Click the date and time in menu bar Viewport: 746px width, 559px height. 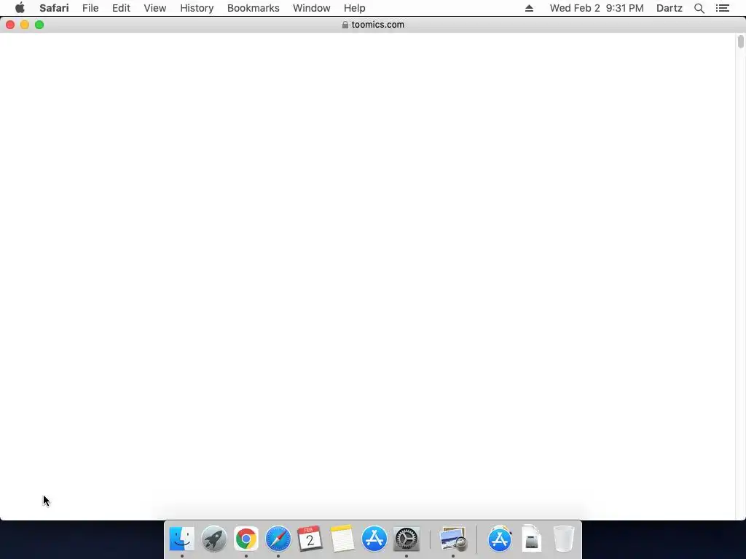pyautogui.click(x=597, y=8)
